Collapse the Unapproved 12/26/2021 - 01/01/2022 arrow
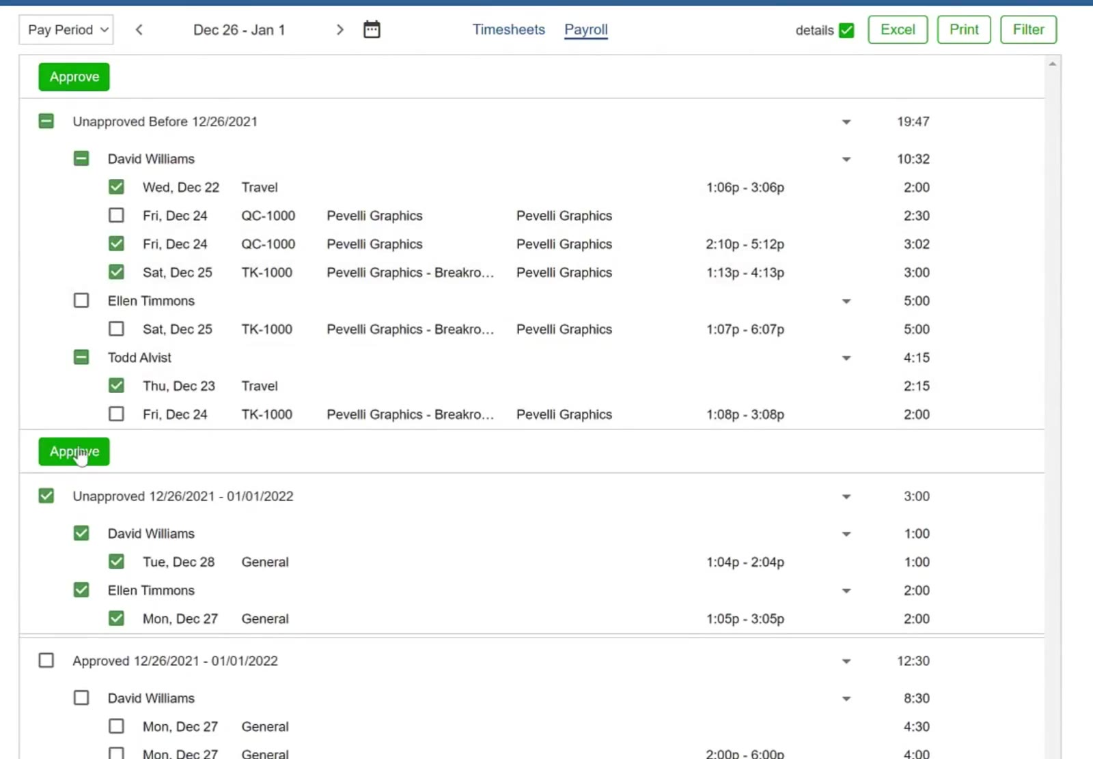Screen dimensions: 1093x759 tap(846, 496)
